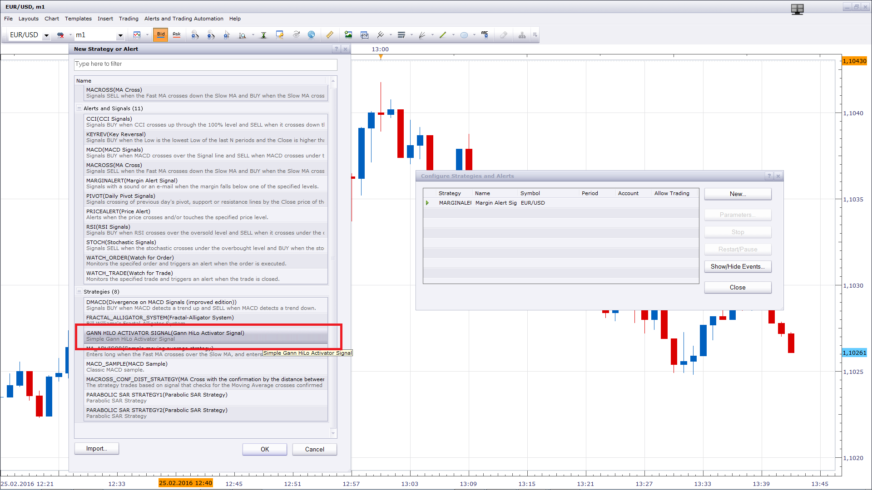Click the strategy list vertical scrollbar

333,257
